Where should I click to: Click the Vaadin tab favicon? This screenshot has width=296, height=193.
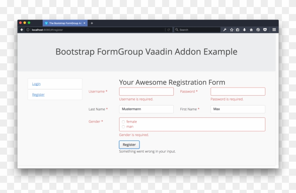tap(46, 23)
